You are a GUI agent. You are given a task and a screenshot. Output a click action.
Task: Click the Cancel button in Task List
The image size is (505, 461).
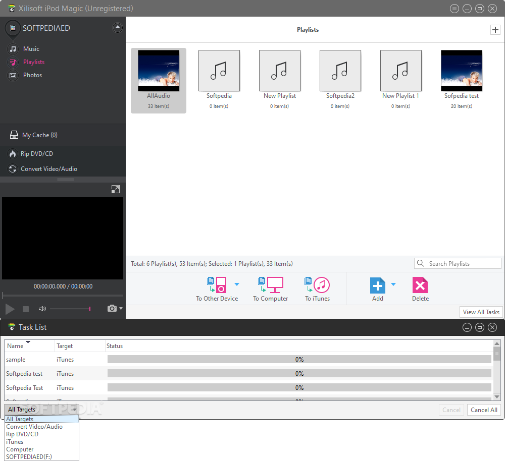[451, 410]
